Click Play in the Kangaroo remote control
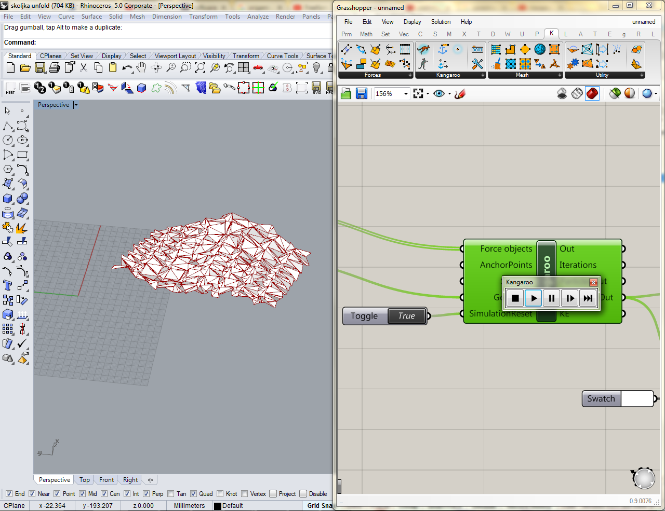This screenshot has width=665, height=511. pyautogui.click(x=534, y=298)
